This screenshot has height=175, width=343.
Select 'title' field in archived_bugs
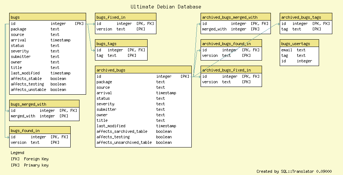[102, 120]
